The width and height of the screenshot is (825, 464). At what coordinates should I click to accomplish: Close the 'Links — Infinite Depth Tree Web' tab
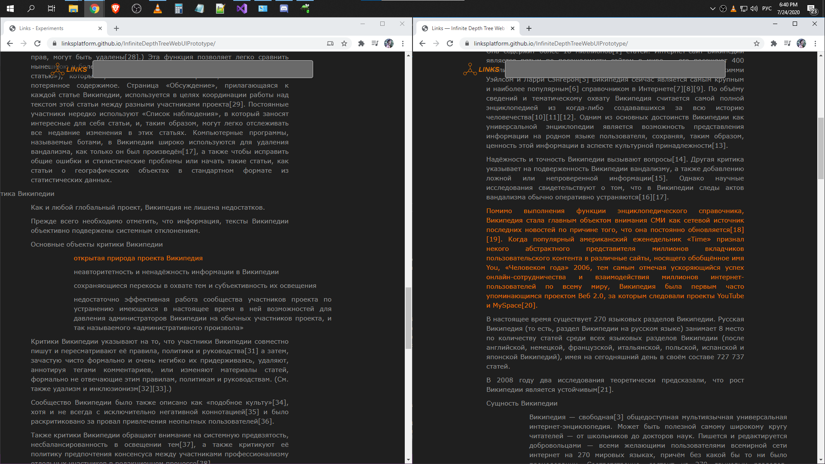tap(513, 28)
